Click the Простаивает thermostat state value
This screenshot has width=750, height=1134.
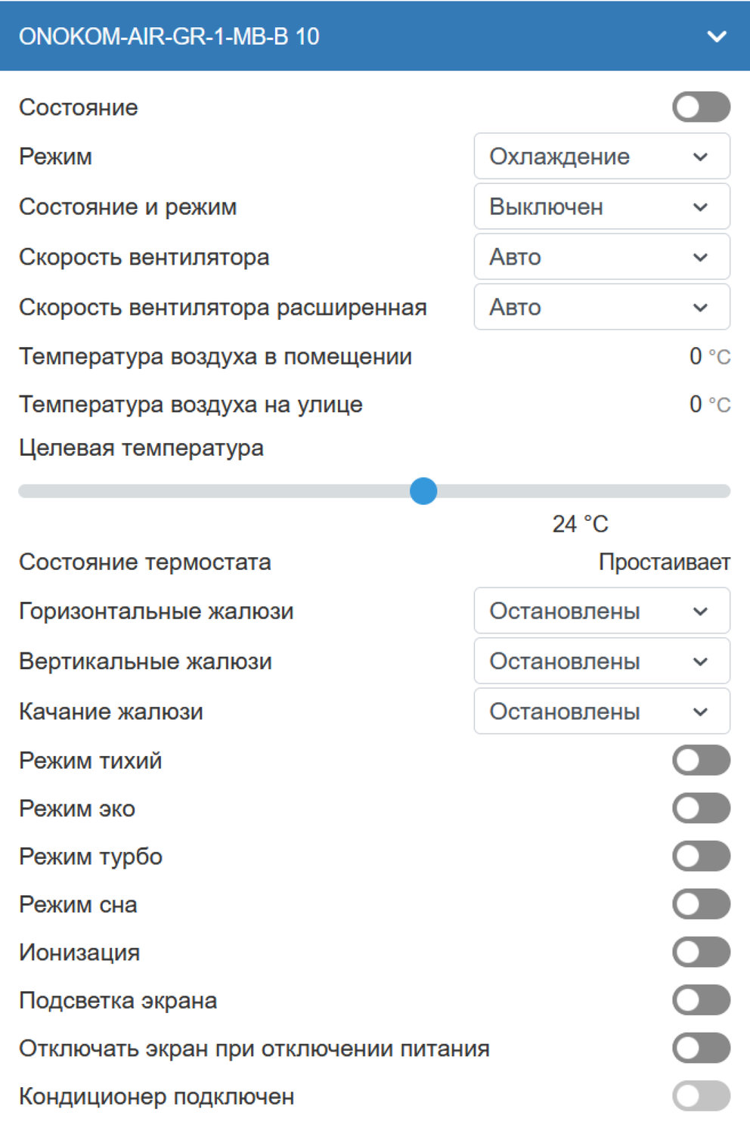tap(664, 562)
